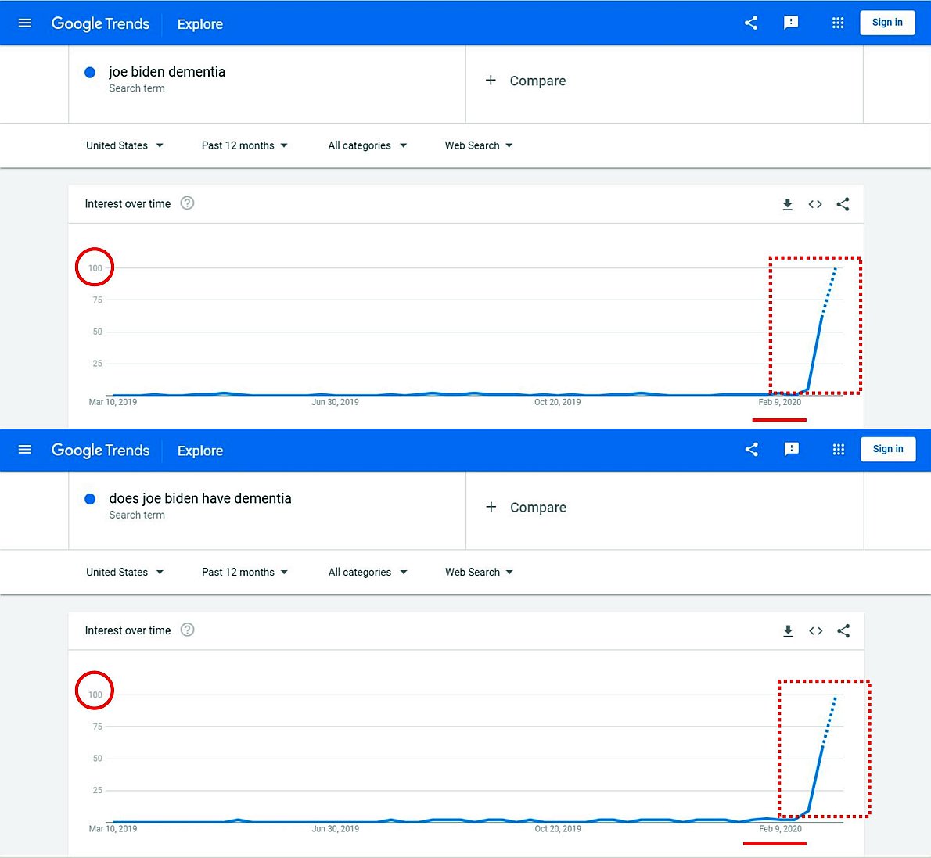Open help icon beside bottom Interest over time
This screenshot has width=931, height=858.
(187, 630)
